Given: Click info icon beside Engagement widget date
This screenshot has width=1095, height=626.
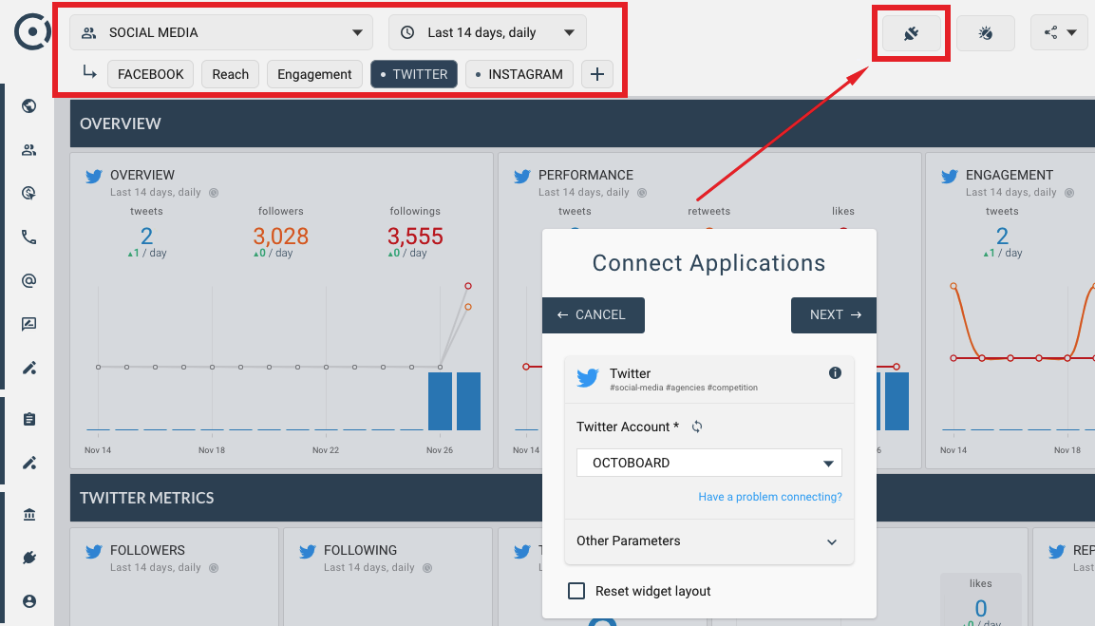Looking at the screenshot, I should [x=1069, y=193].
